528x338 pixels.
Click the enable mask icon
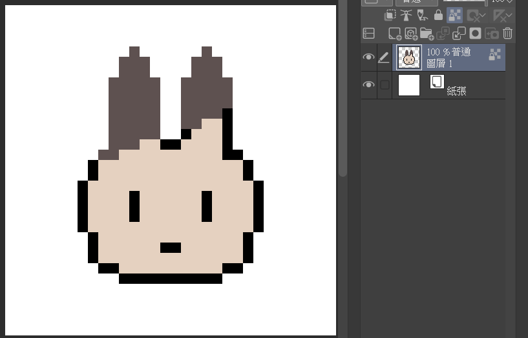(x=473, y=15)
